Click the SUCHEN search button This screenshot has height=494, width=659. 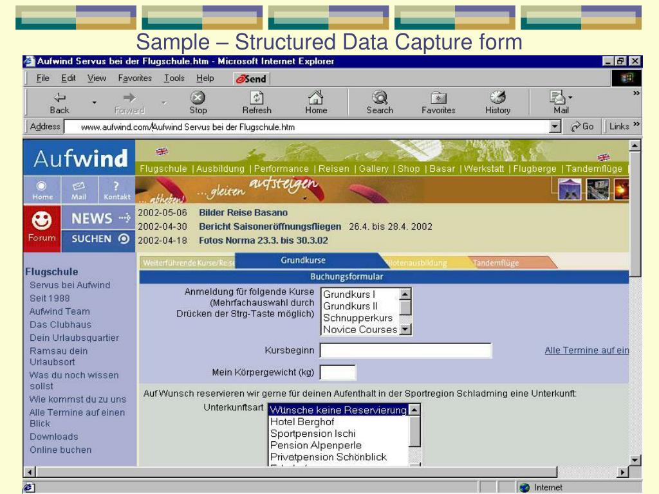(x=98, y=239)
